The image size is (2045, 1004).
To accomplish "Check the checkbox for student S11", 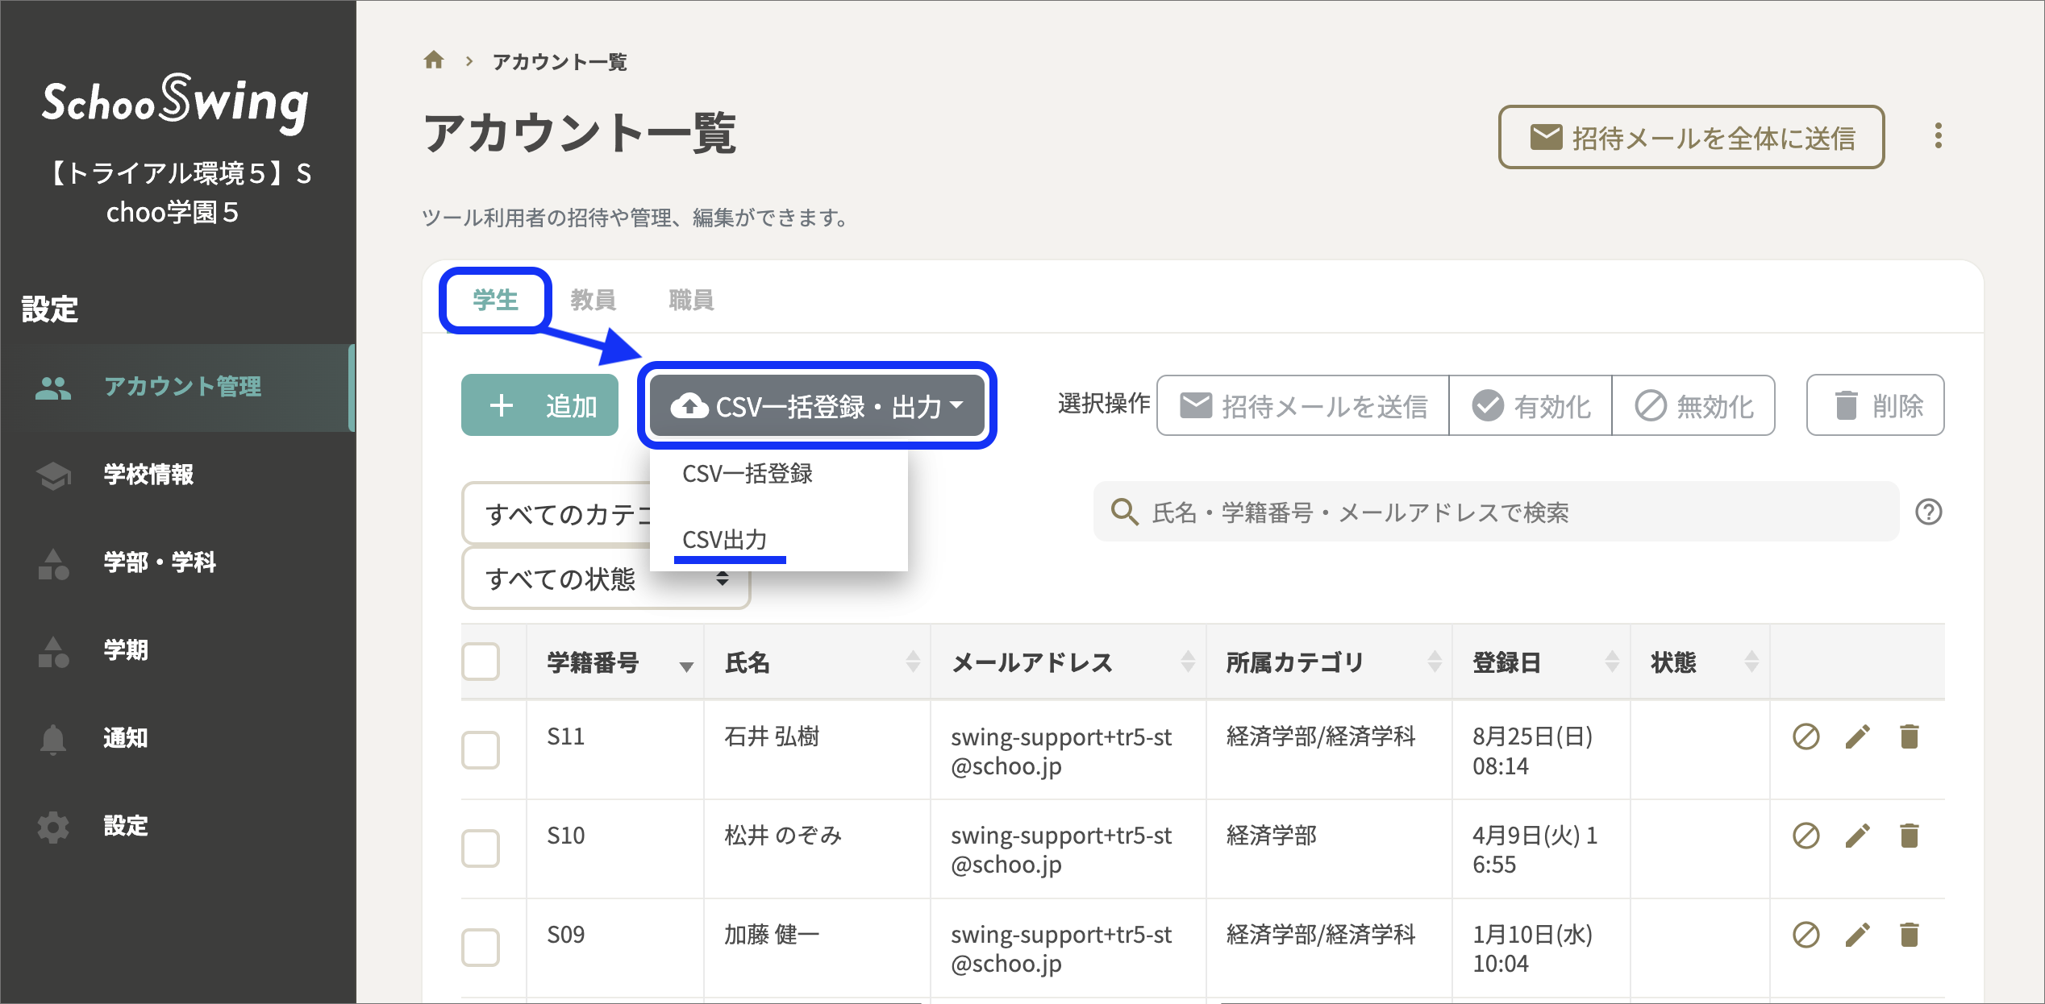I will point(481,749).
